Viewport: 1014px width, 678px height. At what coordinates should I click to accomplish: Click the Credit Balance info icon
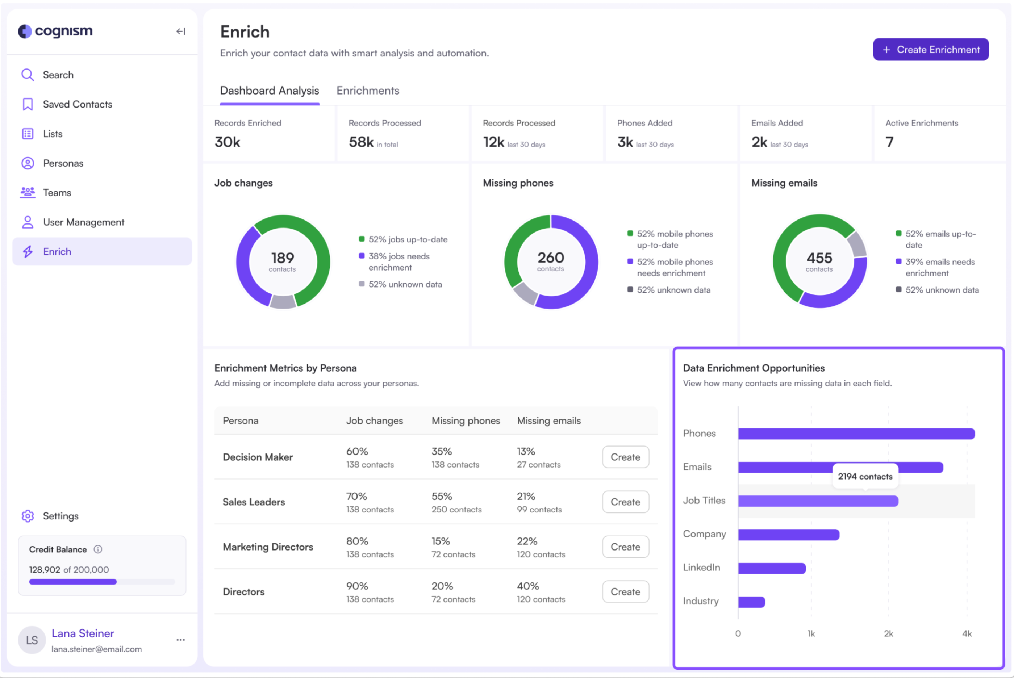98,549
